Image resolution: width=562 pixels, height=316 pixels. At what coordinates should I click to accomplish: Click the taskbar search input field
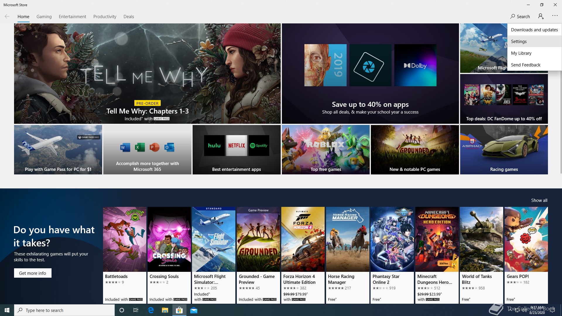(x=64, y=310)
